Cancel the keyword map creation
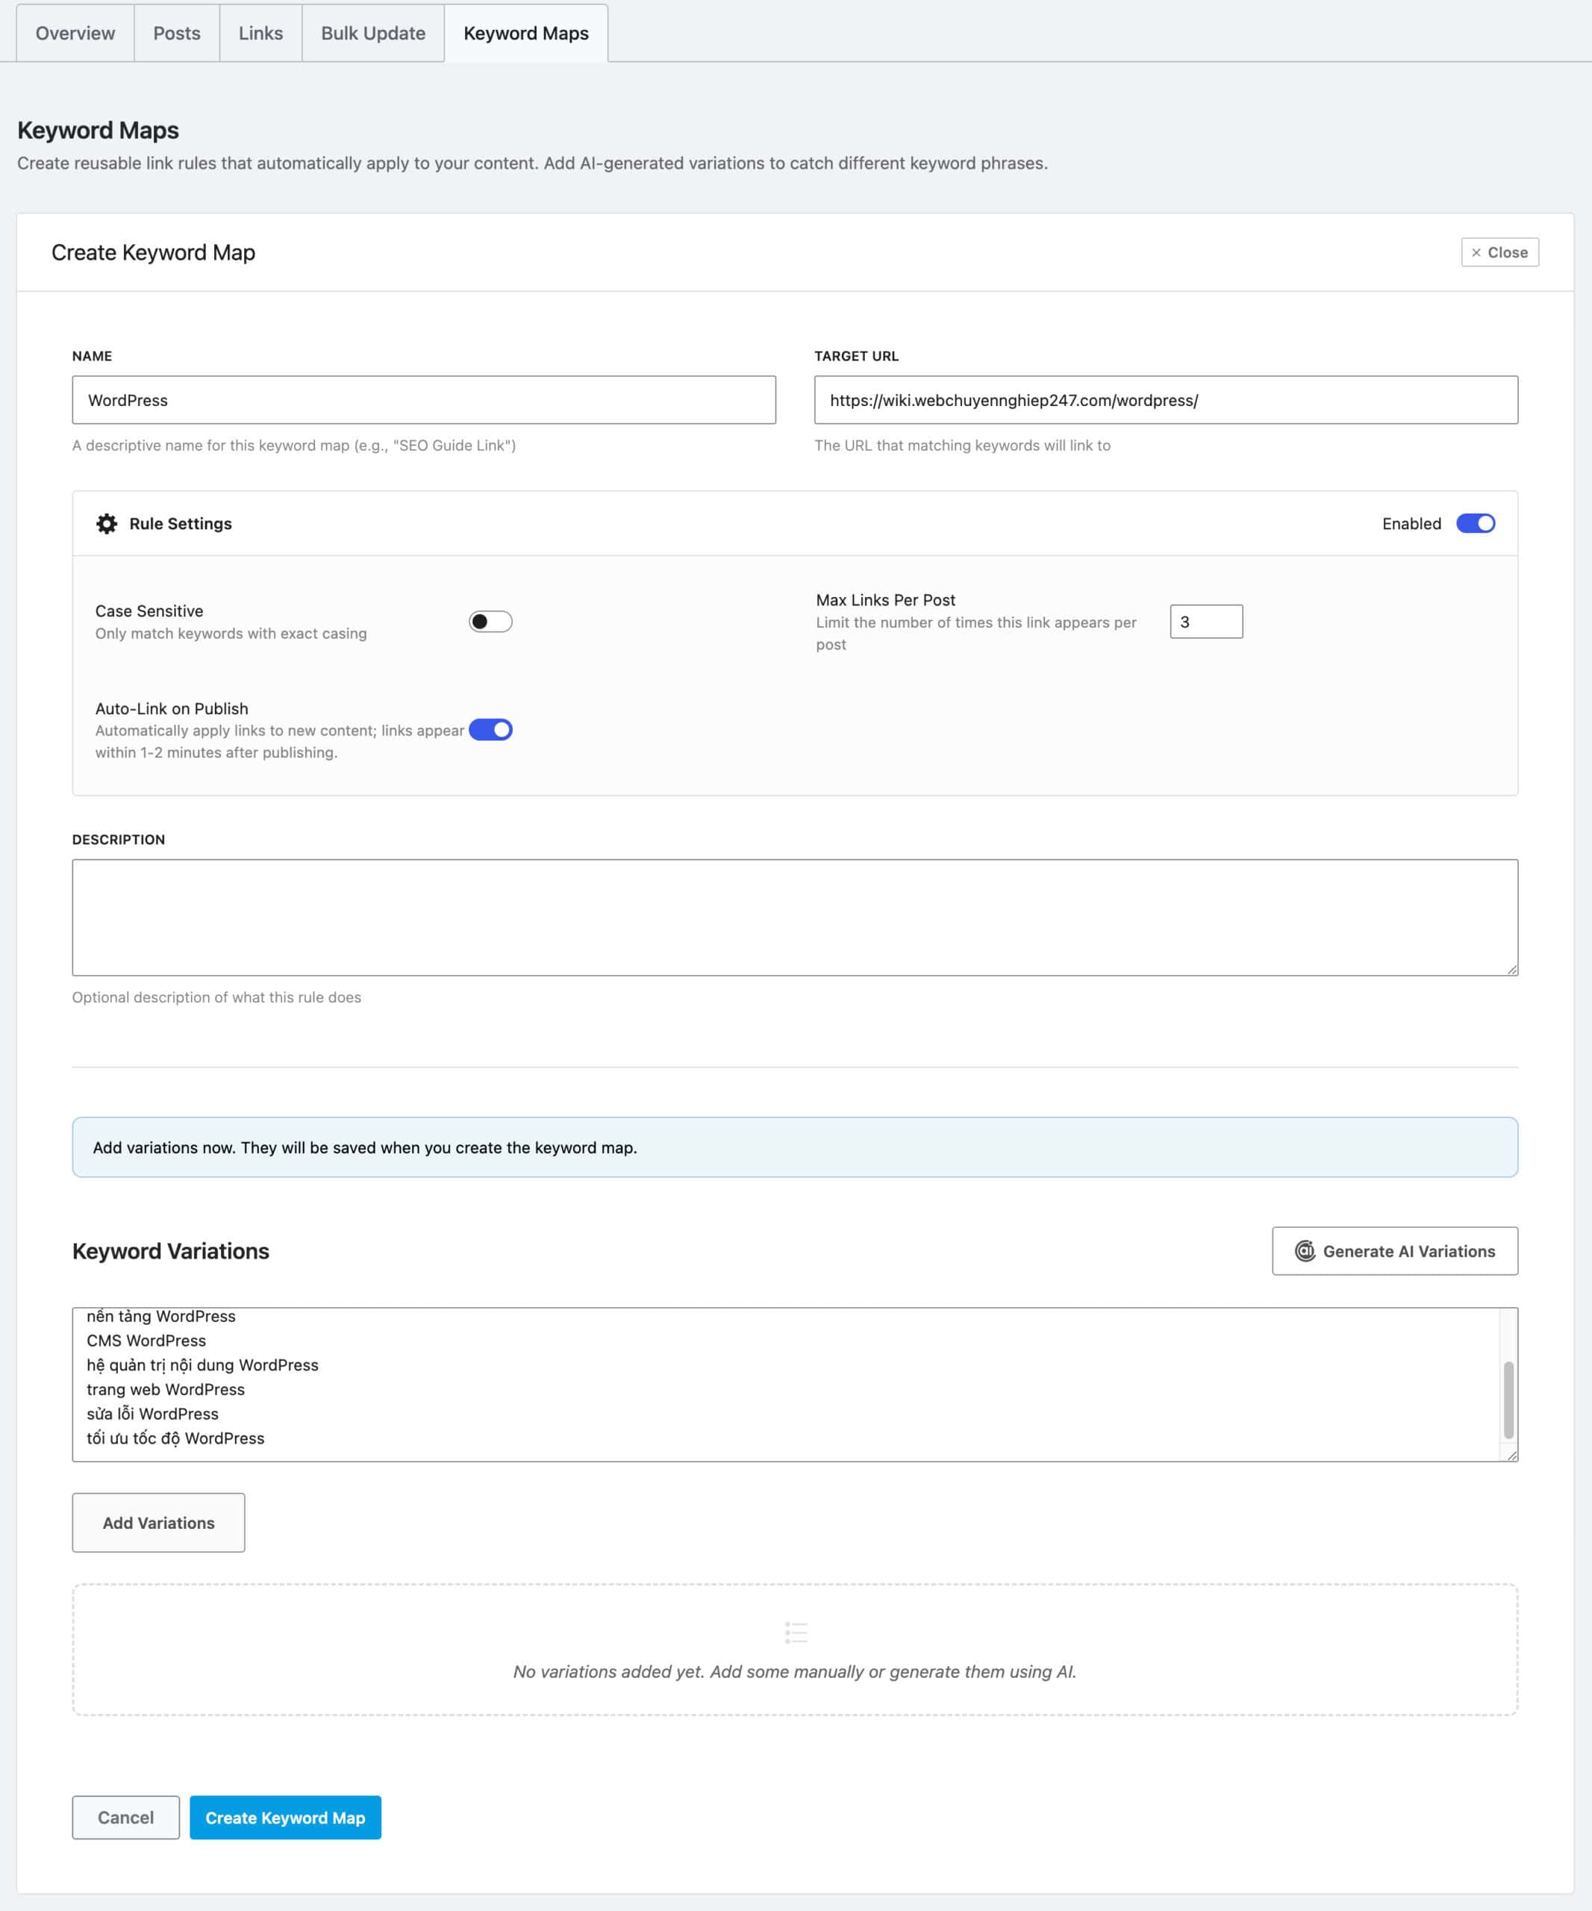This screenshot has height=1911, width=1592. click(125, 1817)
